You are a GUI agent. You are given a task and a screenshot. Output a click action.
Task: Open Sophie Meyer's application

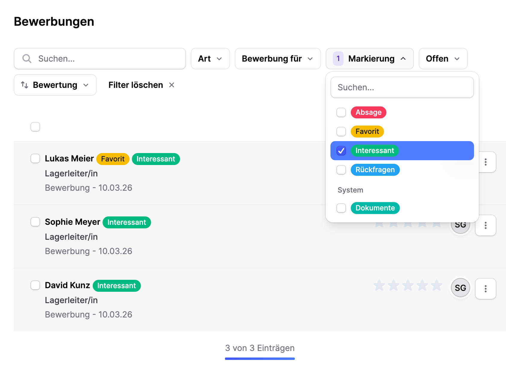(72, 222)
